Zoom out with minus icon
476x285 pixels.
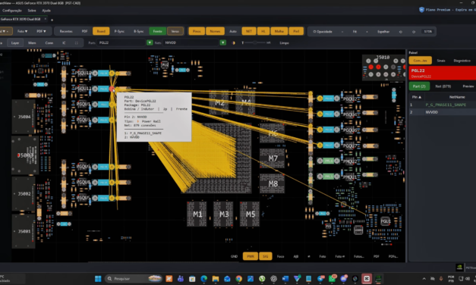342,32
